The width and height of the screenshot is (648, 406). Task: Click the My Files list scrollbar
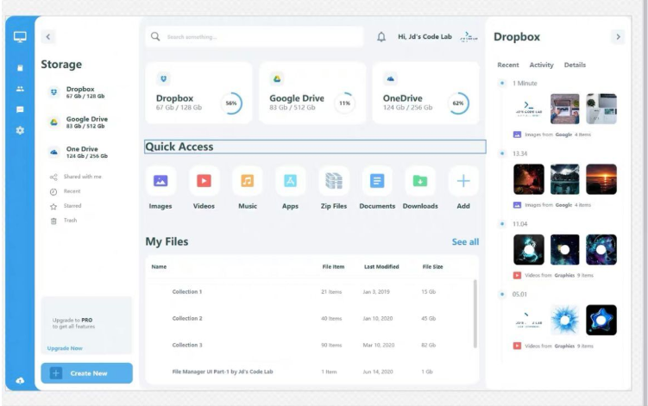click(475, 314)
